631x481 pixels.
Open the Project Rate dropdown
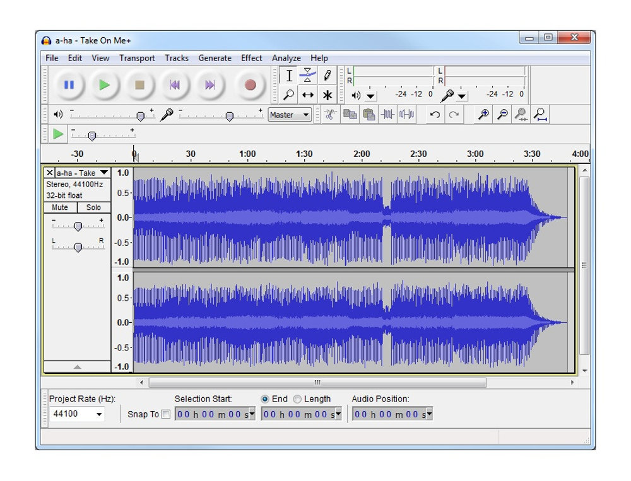(x=99, y=414)
